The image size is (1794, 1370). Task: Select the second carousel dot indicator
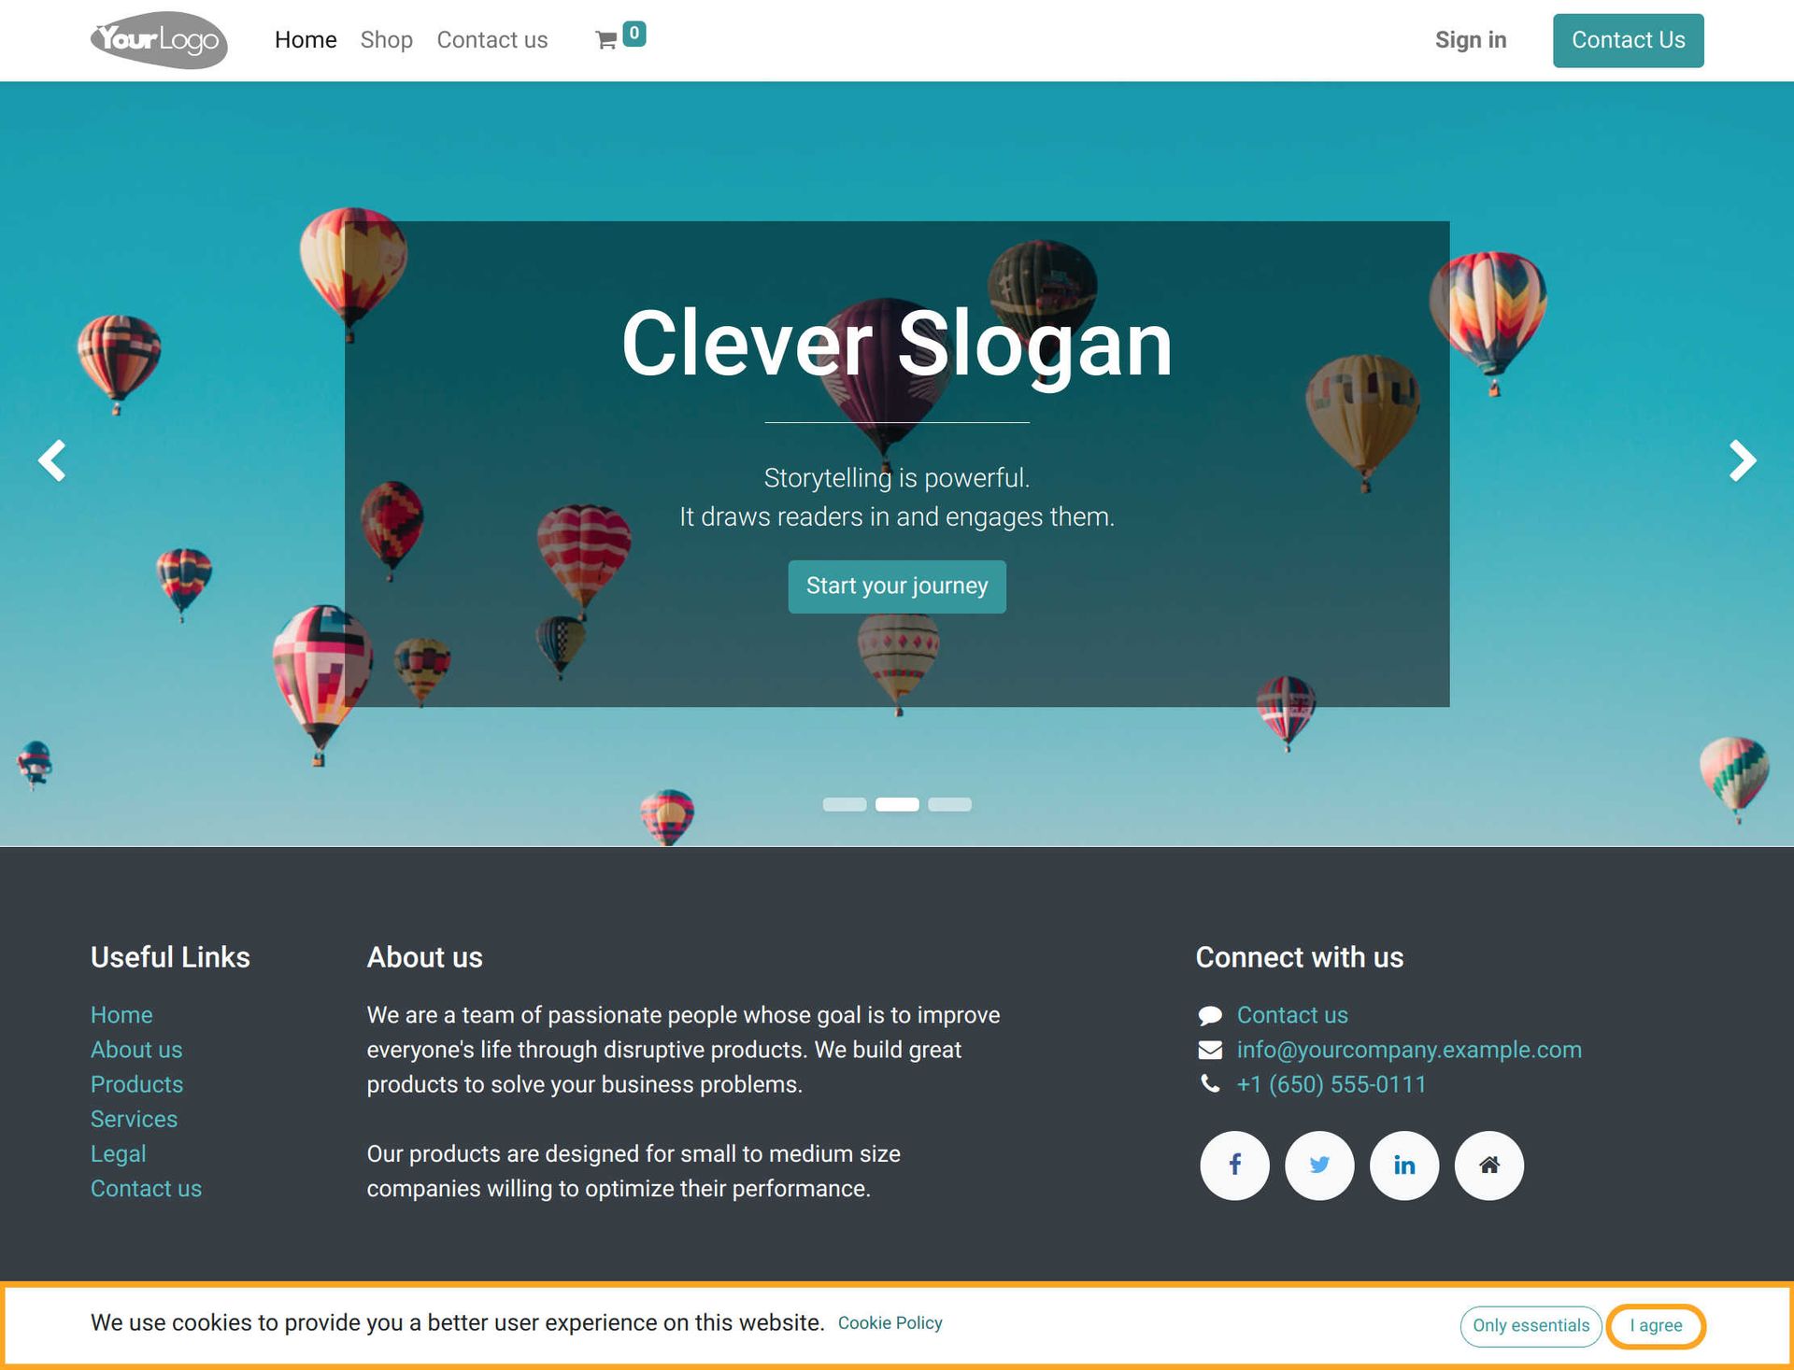click(x=897, y=804)
